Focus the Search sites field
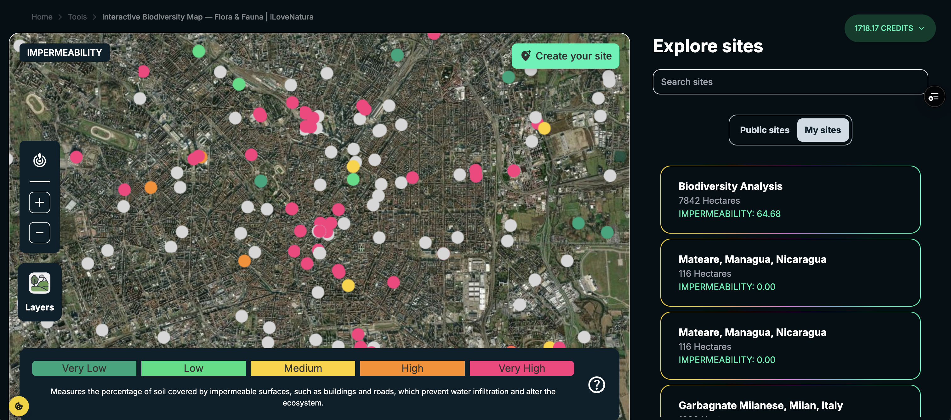Viewport: 951px width, 420px height. 790,82
